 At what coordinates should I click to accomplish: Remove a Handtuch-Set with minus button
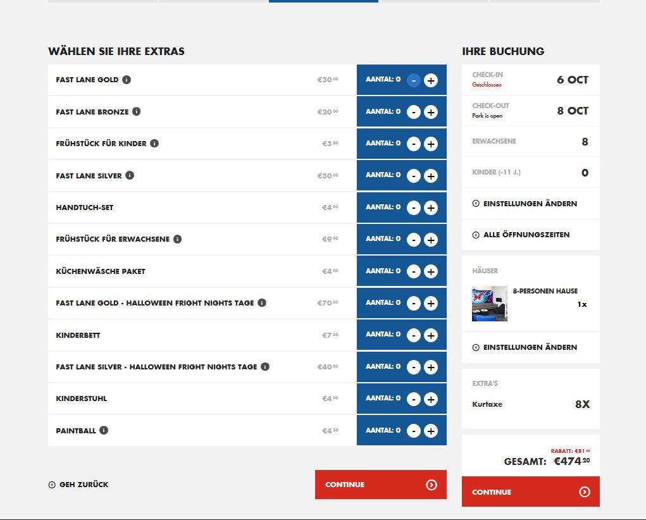[x=414, y=207]
